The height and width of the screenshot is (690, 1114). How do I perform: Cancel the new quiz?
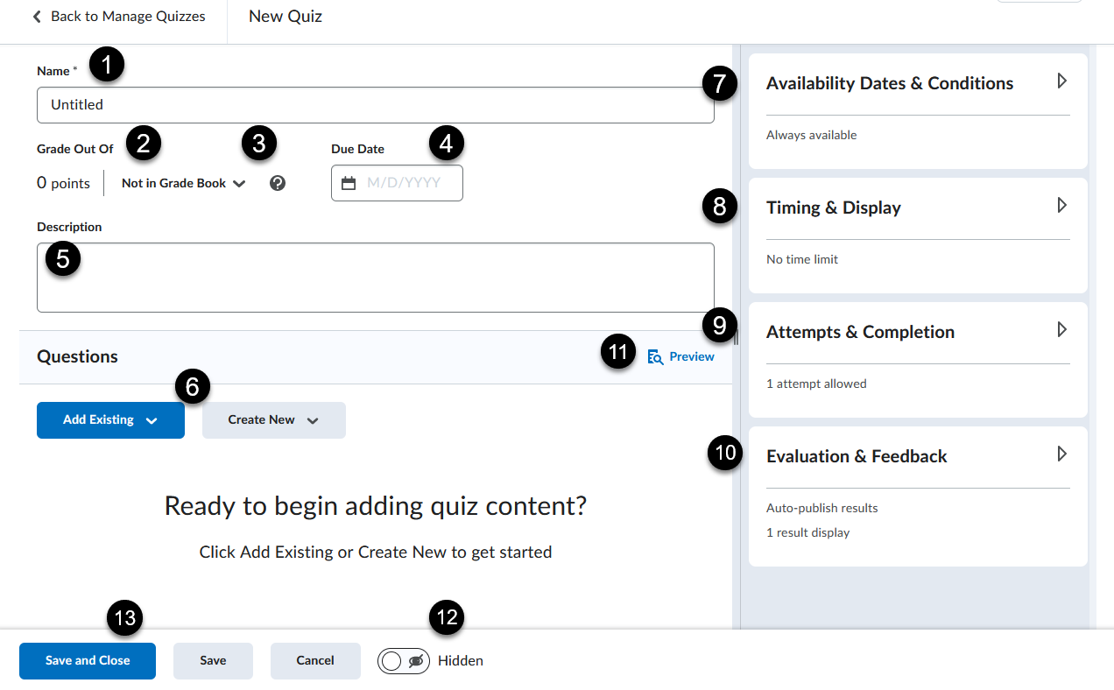[315, 661]
